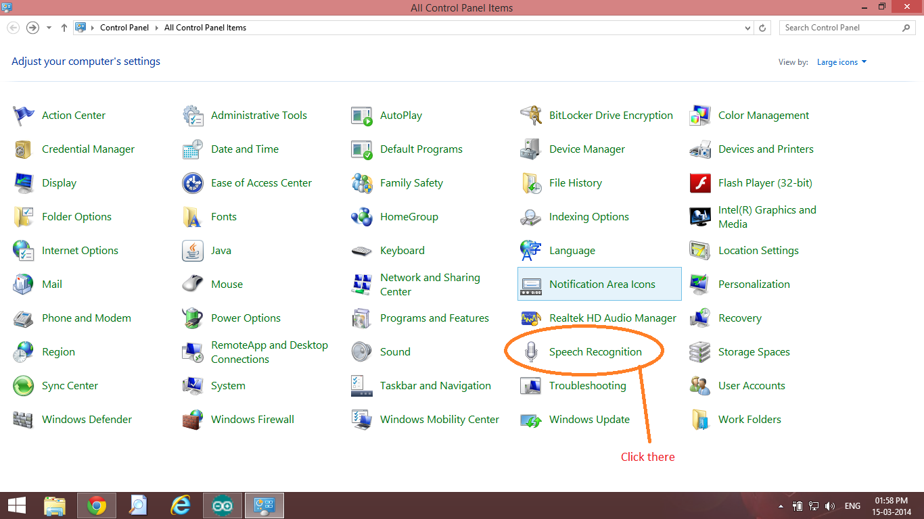Open the User Accounts link

coord(752,386)
